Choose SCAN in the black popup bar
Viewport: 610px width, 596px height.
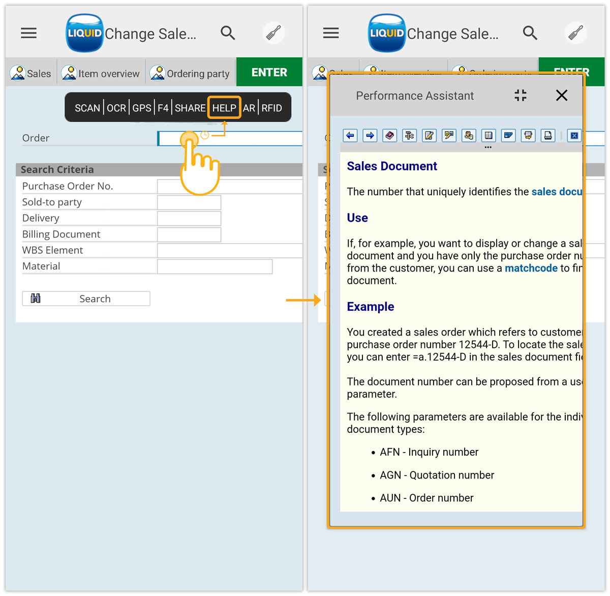[x=87, y=108]
